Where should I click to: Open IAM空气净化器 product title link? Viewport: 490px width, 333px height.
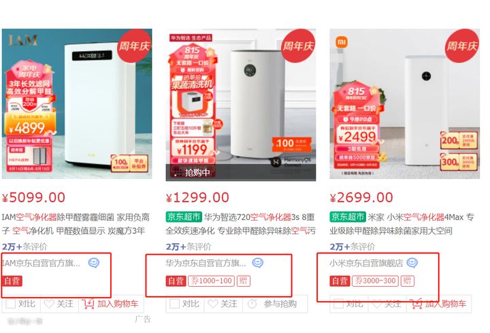click(76, 224)
